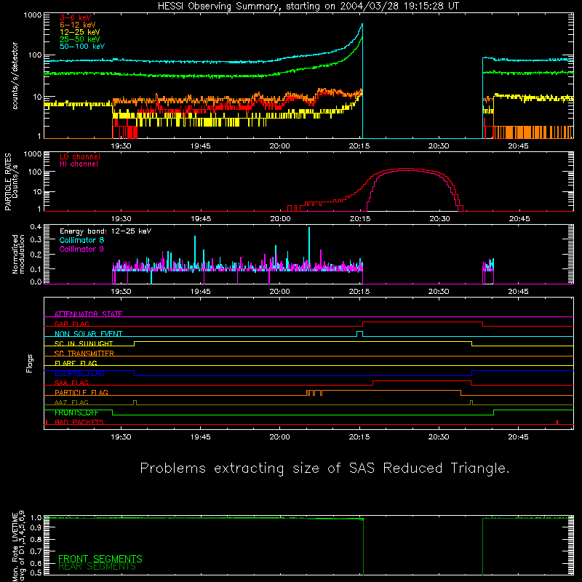Viewport: 582px width, 582px height.
Task: Click the Normalized modulation axis label
Action: [18, 254]
